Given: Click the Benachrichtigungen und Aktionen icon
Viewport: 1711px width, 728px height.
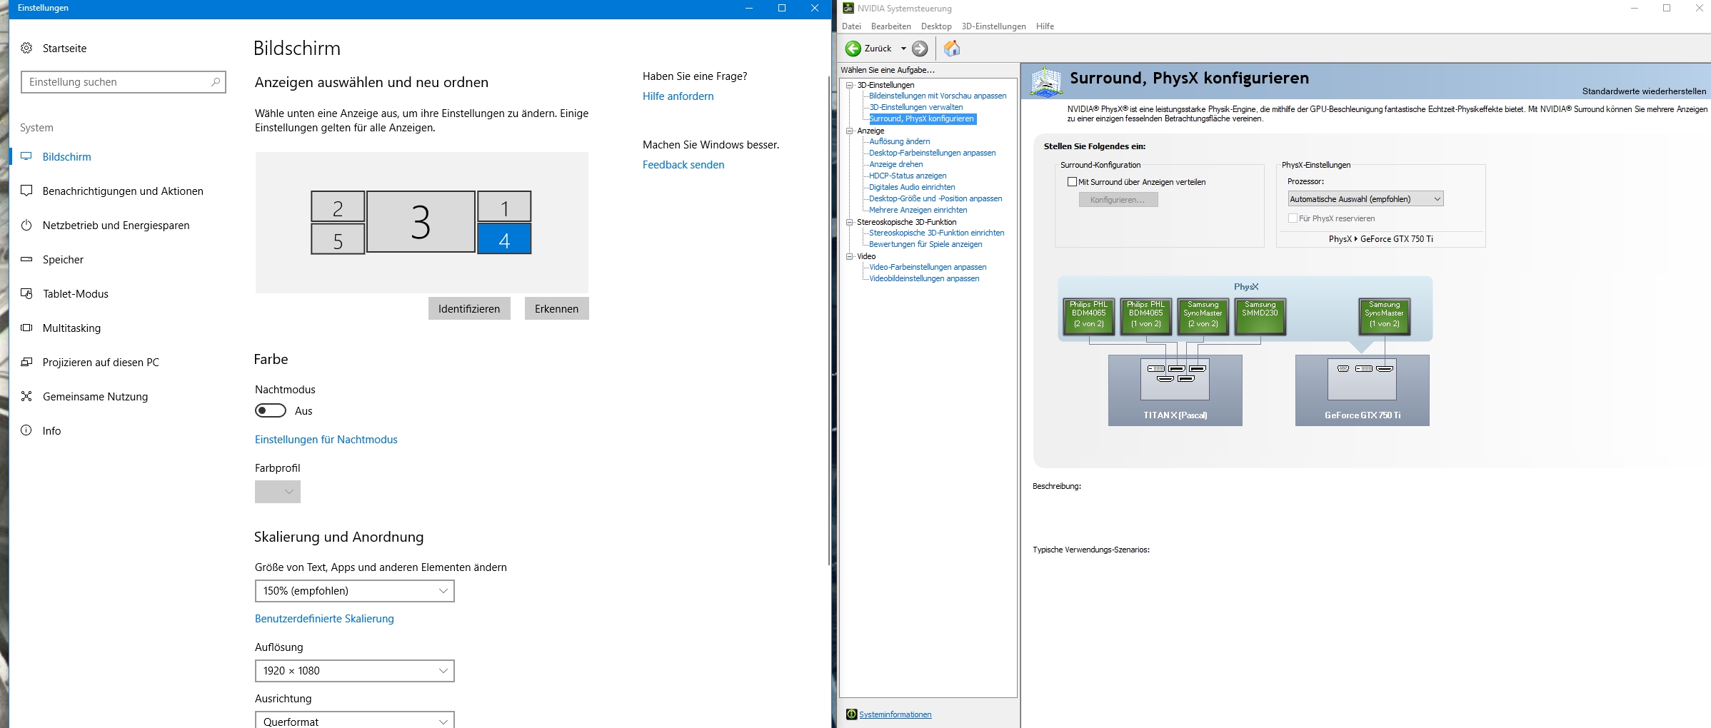Looking at the screenshot, I should pyautogui.click(x=26, y=191).
